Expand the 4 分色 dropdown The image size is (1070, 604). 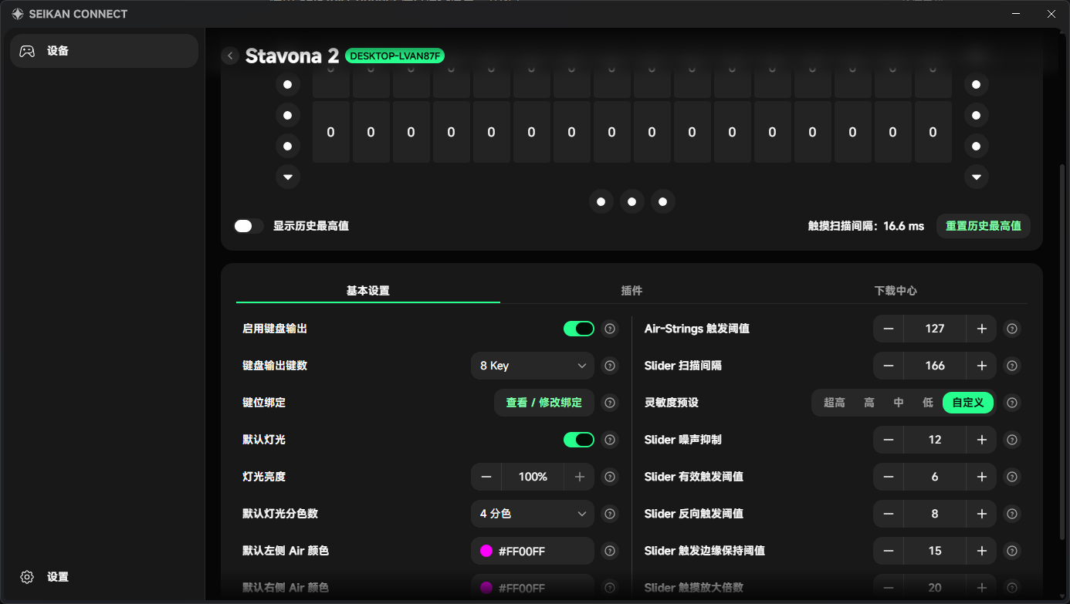pyautogui.click(x=533, y=514)
